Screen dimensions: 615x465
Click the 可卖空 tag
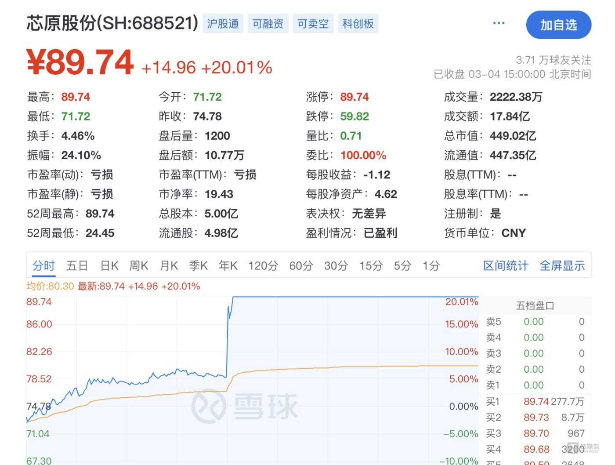click(x=313, y=23)
